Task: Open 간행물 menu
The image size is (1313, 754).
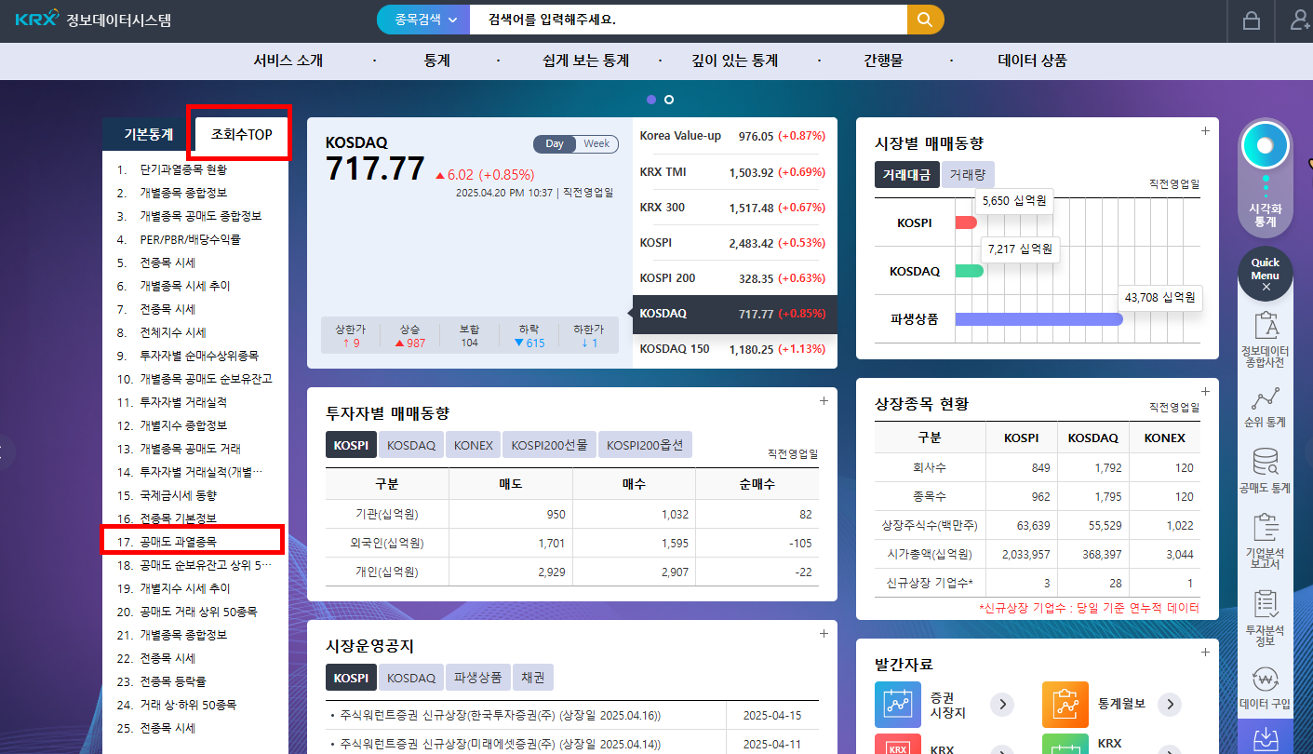Action: pyautogui.click(x=883, y=61)
